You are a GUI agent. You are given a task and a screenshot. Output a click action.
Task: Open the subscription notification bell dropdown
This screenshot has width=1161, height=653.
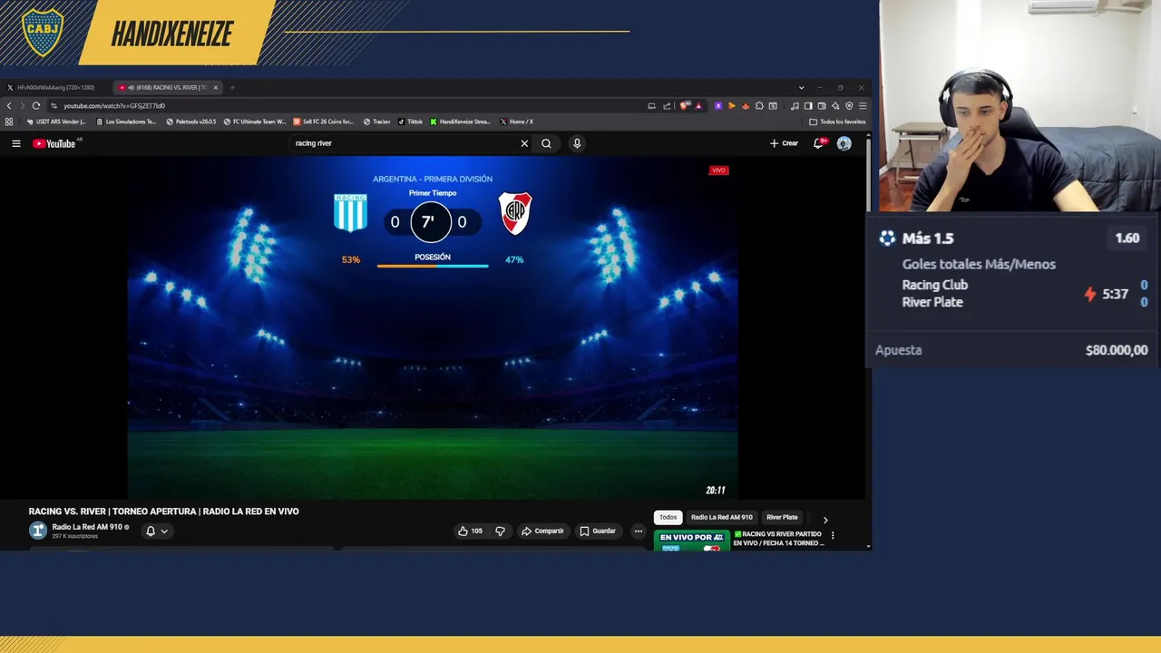tap(156, 531)
